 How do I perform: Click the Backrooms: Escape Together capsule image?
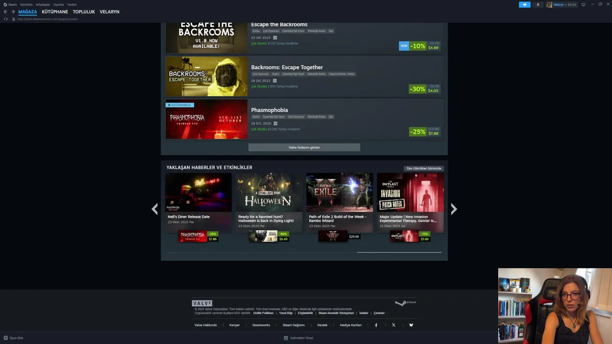(x=206, y=76)
